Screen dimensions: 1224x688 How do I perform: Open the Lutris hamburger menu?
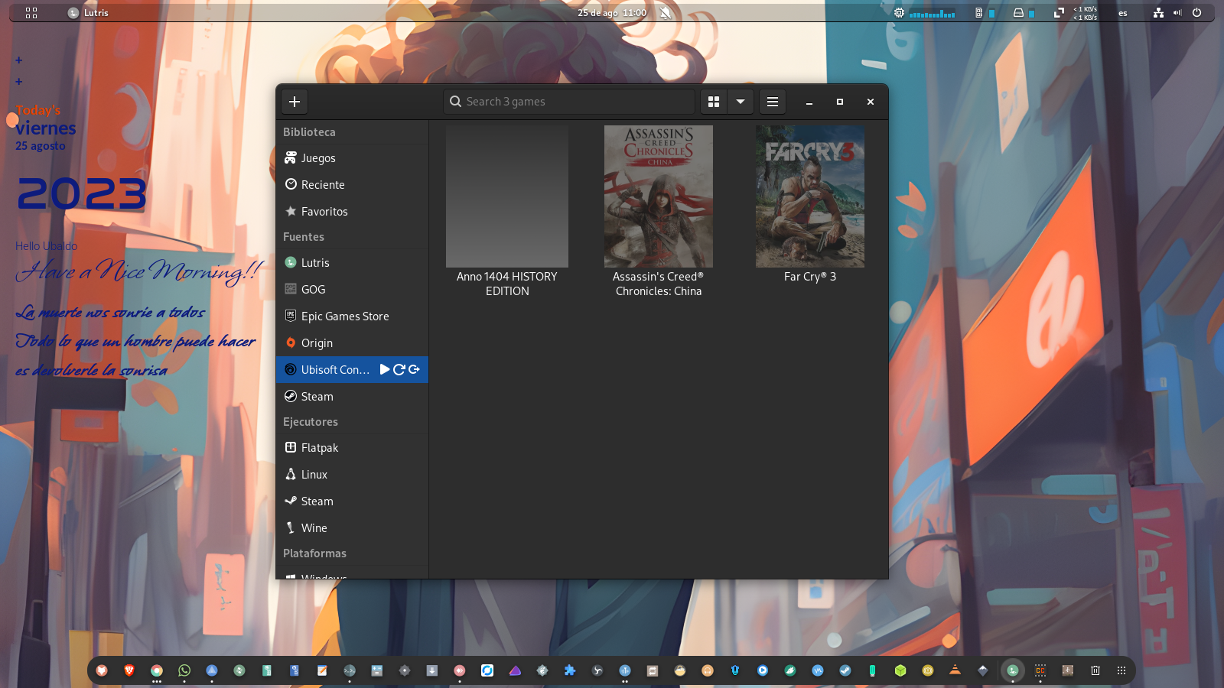[x=773, y=102]
